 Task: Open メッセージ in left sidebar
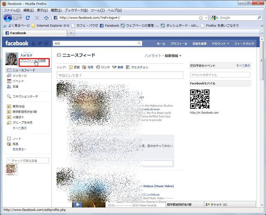(x=17, y=76)
